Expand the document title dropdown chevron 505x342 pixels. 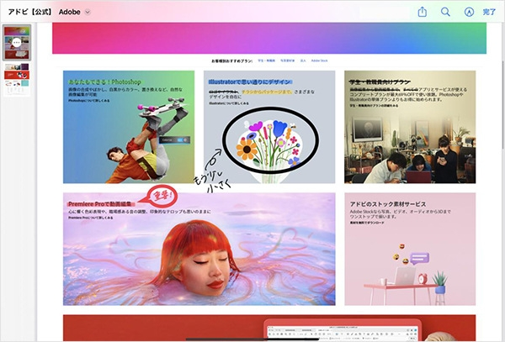tap(88, 13)
